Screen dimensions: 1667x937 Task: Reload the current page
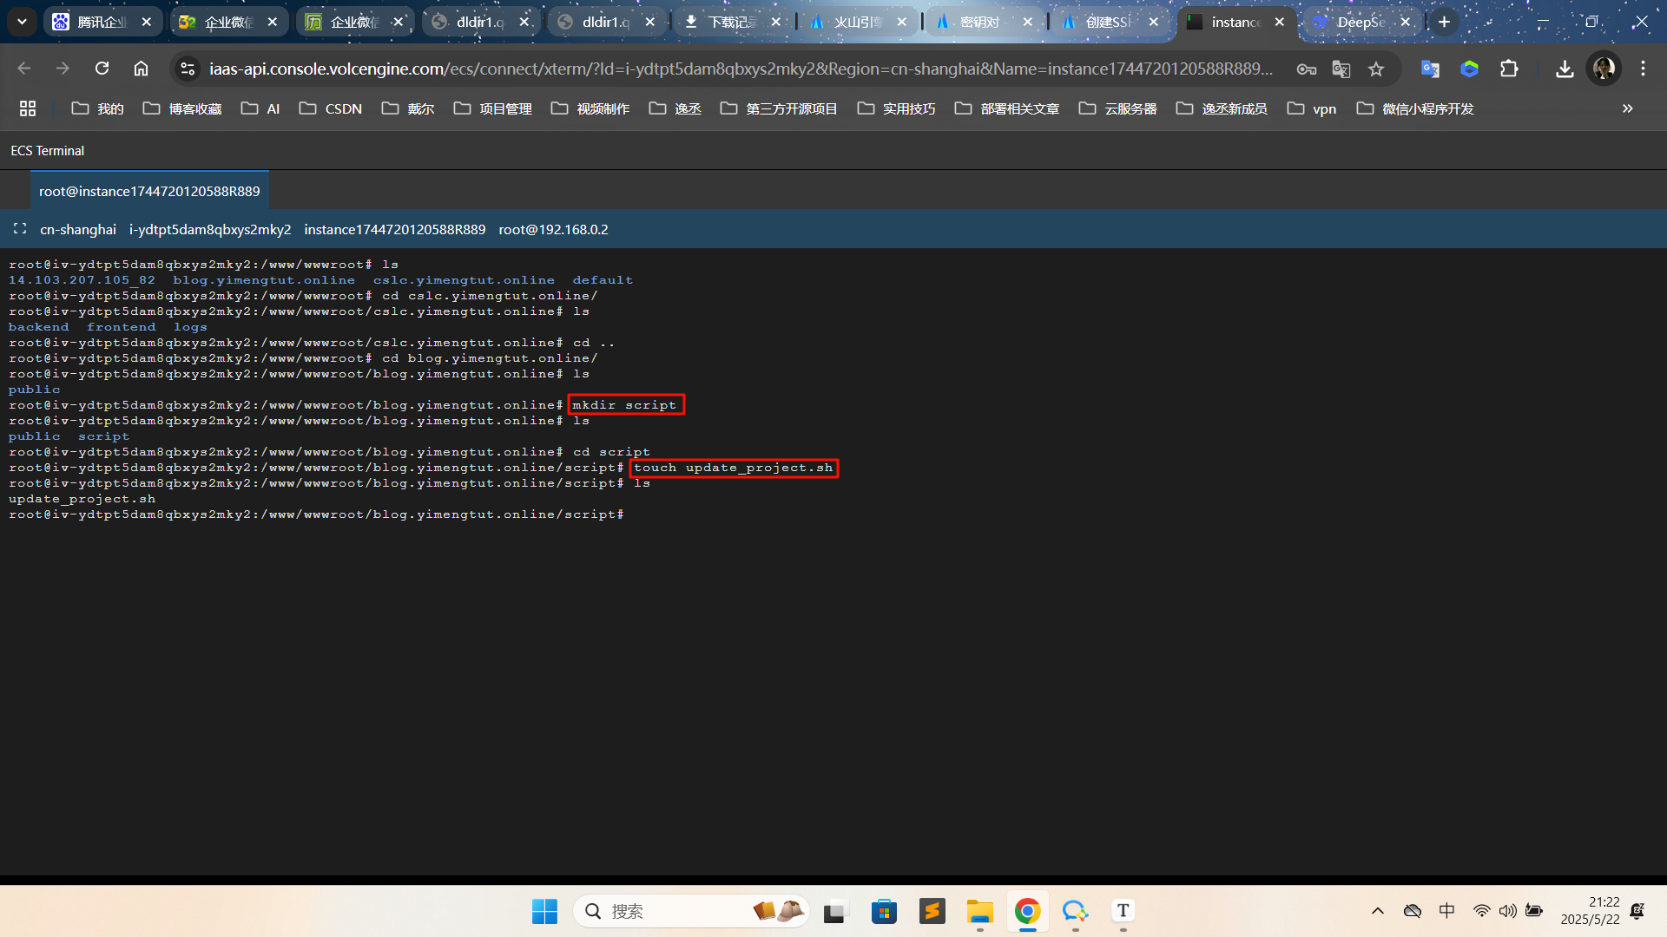pos(102,69)
